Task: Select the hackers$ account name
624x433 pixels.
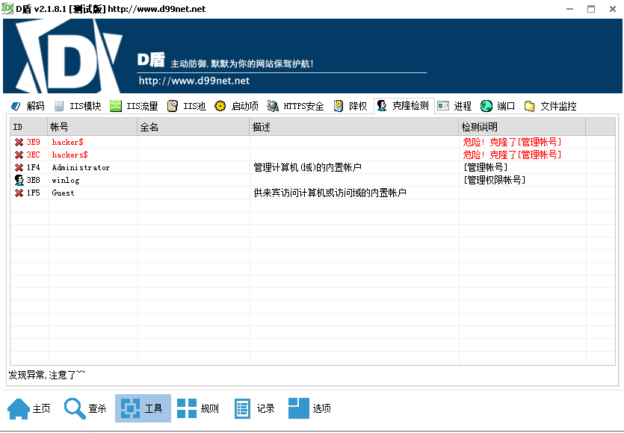Action: (x=69, y=155)
